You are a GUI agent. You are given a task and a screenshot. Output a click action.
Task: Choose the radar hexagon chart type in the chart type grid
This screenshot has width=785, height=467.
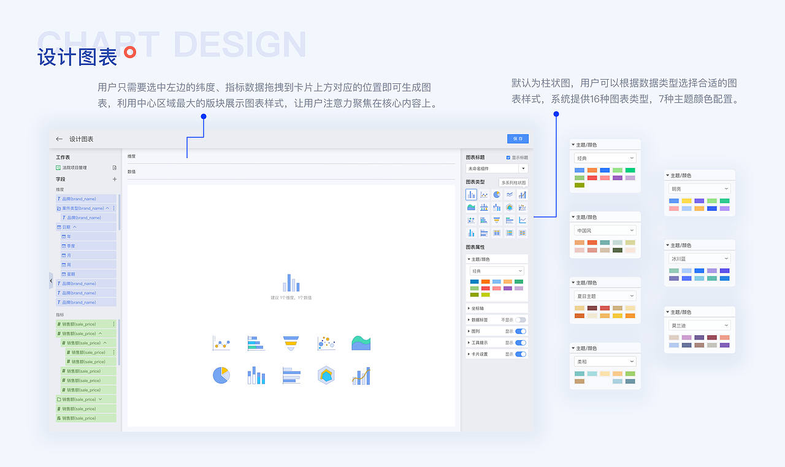coord(510,207)
